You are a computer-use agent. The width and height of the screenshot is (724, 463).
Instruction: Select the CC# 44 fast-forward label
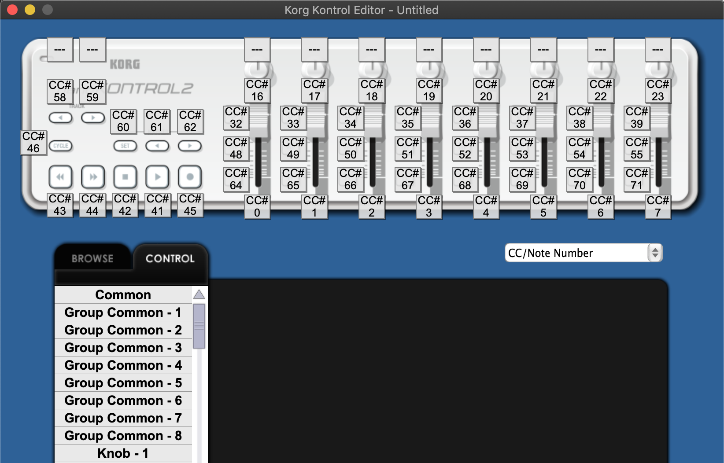[92, 205]
